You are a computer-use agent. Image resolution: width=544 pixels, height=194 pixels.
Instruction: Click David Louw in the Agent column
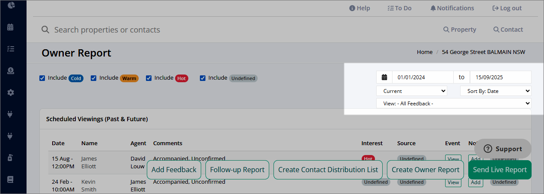click(x=138, y=162)
